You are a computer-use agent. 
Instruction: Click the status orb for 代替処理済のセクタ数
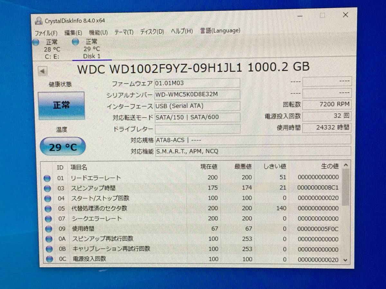48,209
